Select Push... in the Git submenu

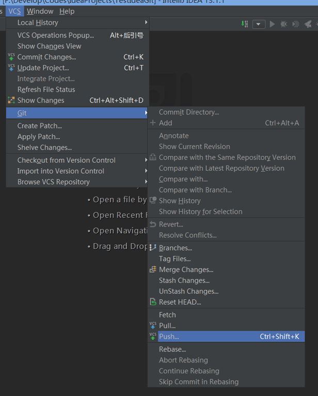[169, 337]
